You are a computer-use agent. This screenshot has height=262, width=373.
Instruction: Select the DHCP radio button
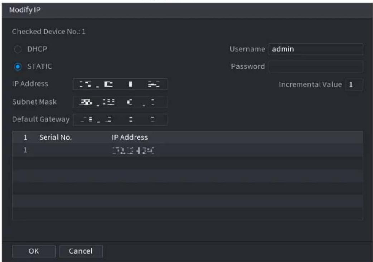click(18, 49)
